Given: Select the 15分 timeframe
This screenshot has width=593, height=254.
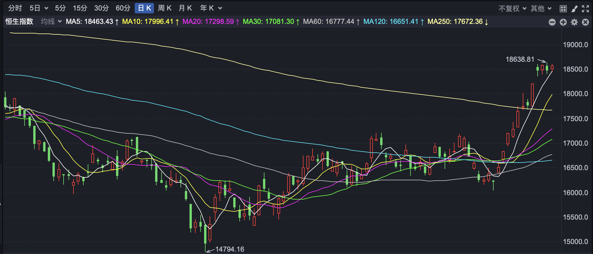Looking at the screenshot, I should 80,8.
